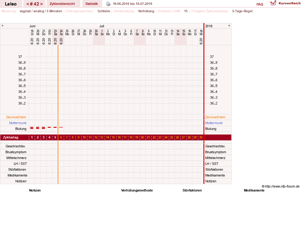Viewport: 301px width, 239px height.
Task: Click the Juni month label
Action: tap(33, 26)
